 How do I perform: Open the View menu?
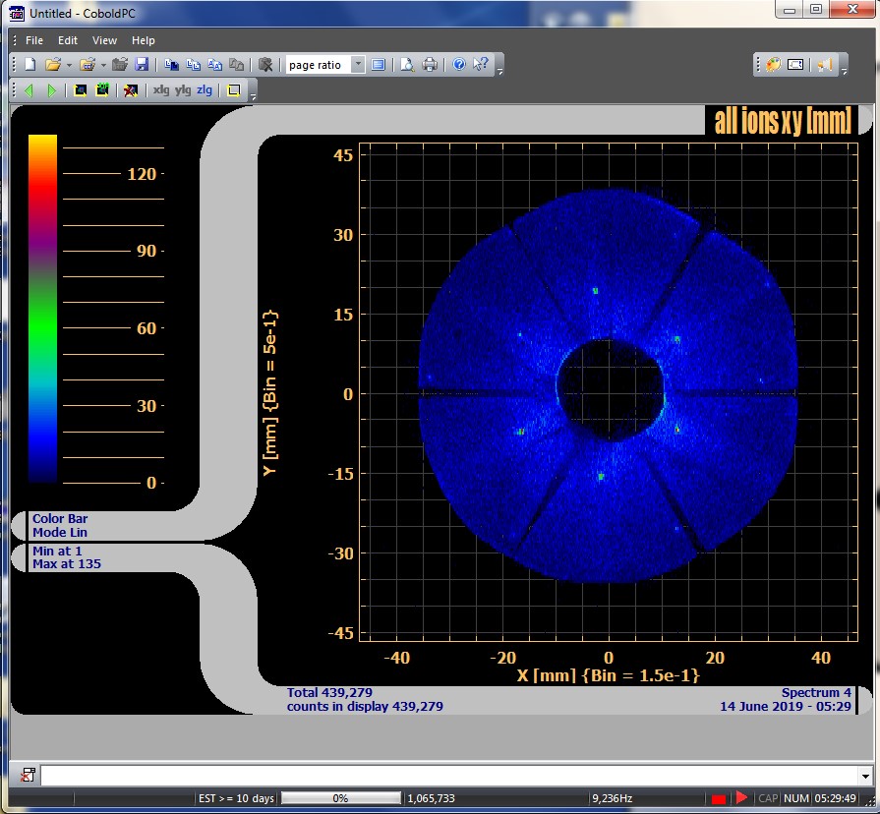coord(104,40)
